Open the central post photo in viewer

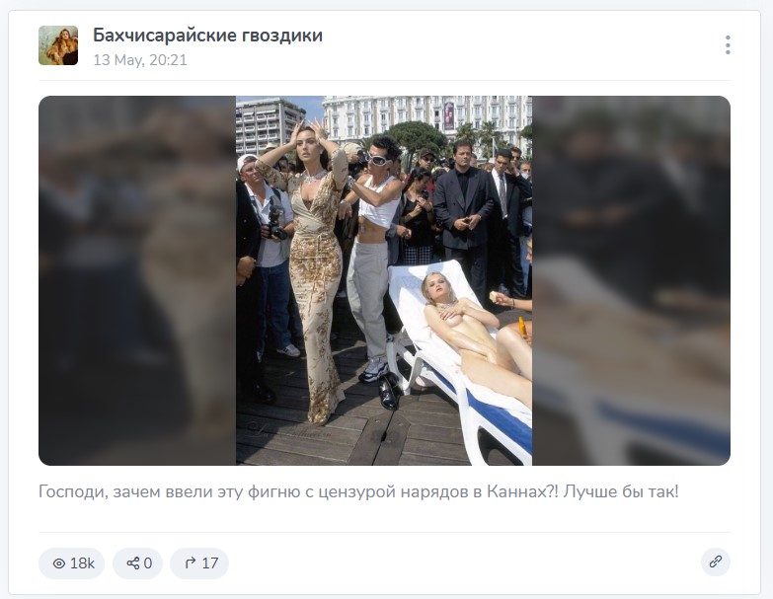[x=384, y=280]
